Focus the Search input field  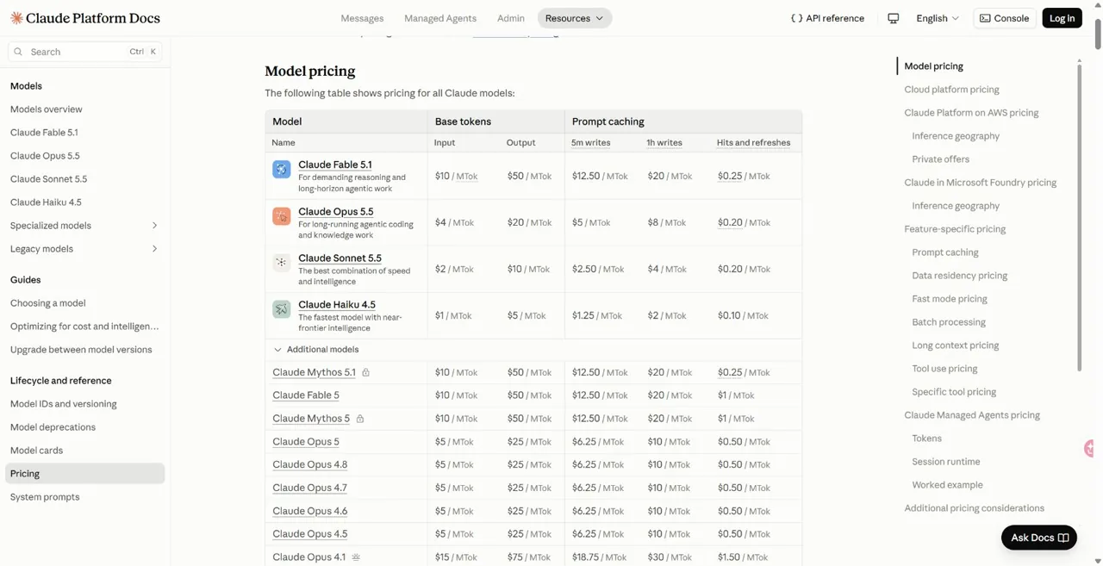(x=84, y=52)
